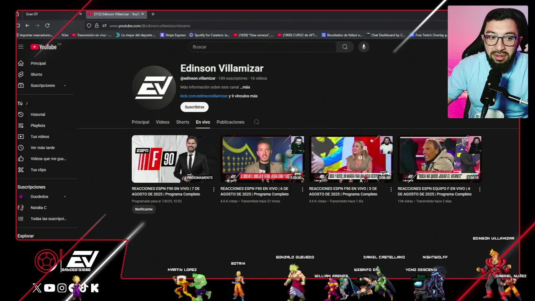Open the Resultados de fútbol bookmark
Image resolution: width=535 pixels, height=301 pixels.
coord(341,35)
